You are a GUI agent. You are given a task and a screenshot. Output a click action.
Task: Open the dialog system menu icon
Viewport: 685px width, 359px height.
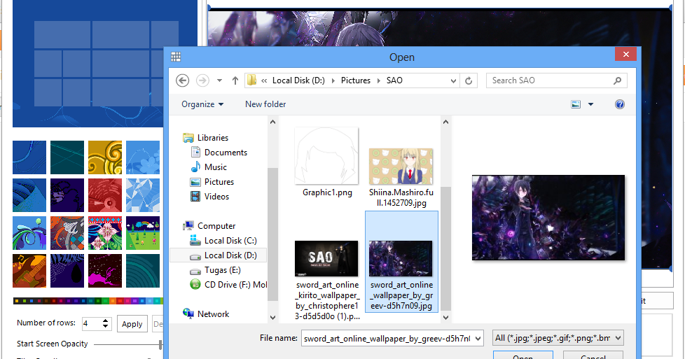coord(176,57)
